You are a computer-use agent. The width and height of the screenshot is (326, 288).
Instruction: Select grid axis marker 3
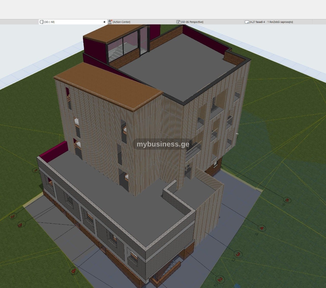[238, 254]
